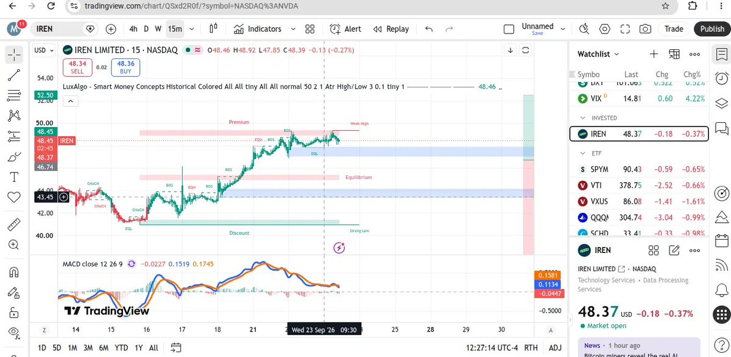This screenshot has width=731, height=357.
Task: Switch to the 4h interval
Action: coord(133,29)
